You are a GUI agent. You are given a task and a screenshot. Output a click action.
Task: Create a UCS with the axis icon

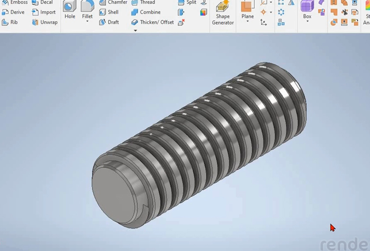click(x=263, y=22)
